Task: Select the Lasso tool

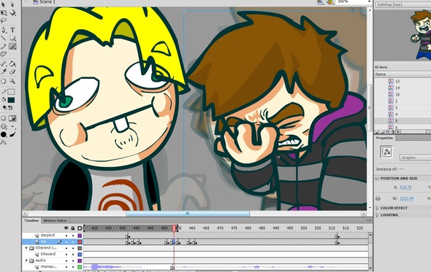Action: click(4, 20)
